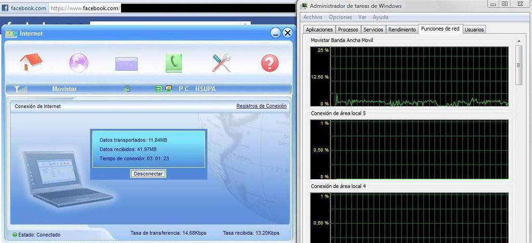The image size is (532, 243).
Task: Click the Conexión de área local 4 label
Action: (x=338, y=186)
